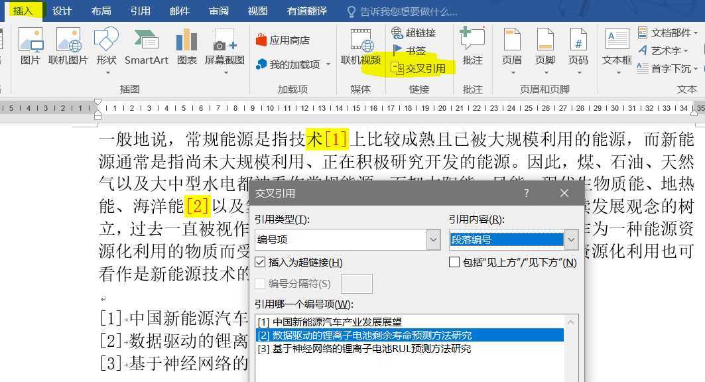Viewport: 705px width, 382px height.
Task: Switch to the 插入 ribbon tab
Action: coord(23,11)
